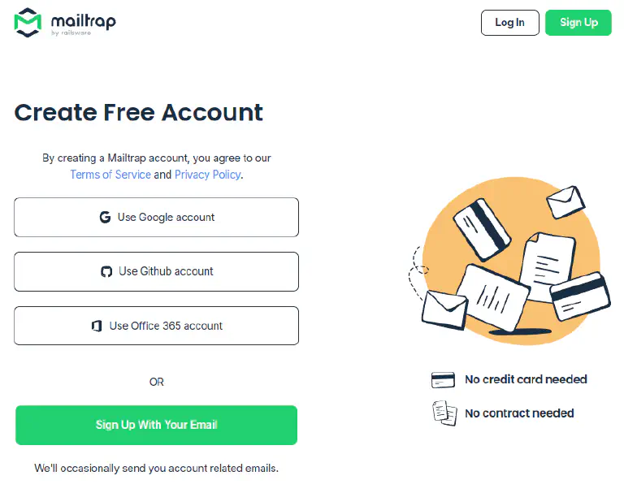The width and height of the screenshot is (624, 493).
Task: Click the "Create Free Account" heading
Action: (139, 112)
